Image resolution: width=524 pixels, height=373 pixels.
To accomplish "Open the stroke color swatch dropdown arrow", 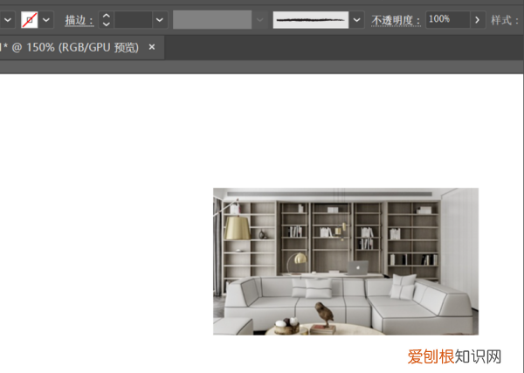I will coord(46,19).
